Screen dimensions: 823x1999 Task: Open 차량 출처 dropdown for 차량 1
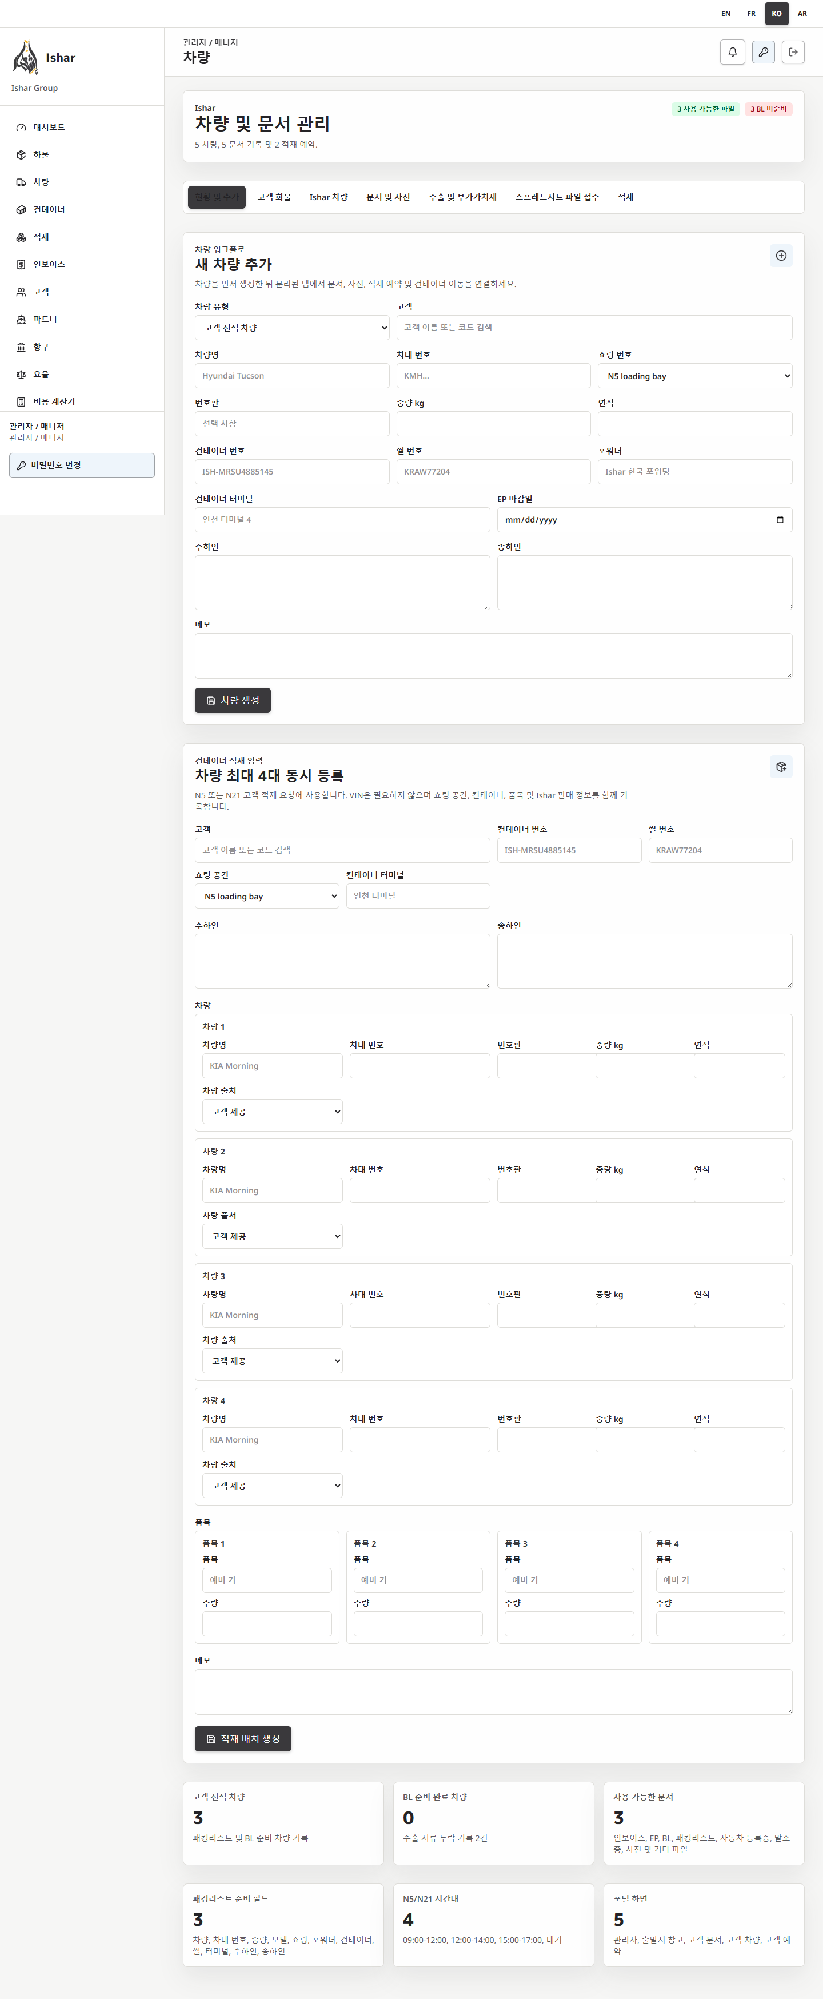pos(272,1111)
